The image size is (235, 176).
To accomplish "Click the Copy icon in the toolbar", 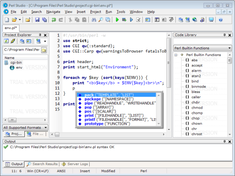I will click(x=77, y=20).
